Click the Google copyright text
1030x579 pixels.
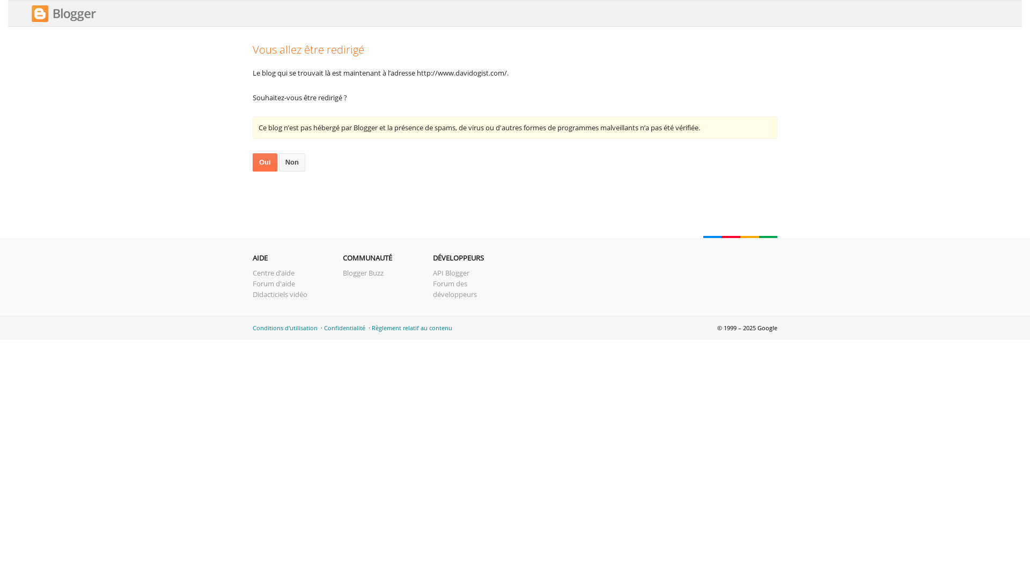point(747,328)
